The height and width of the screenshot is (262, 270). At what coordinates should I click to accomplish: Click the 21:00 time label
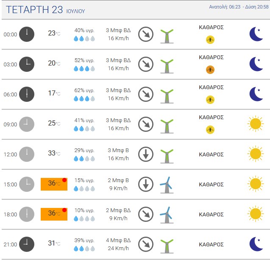click(x=10, y=244)
